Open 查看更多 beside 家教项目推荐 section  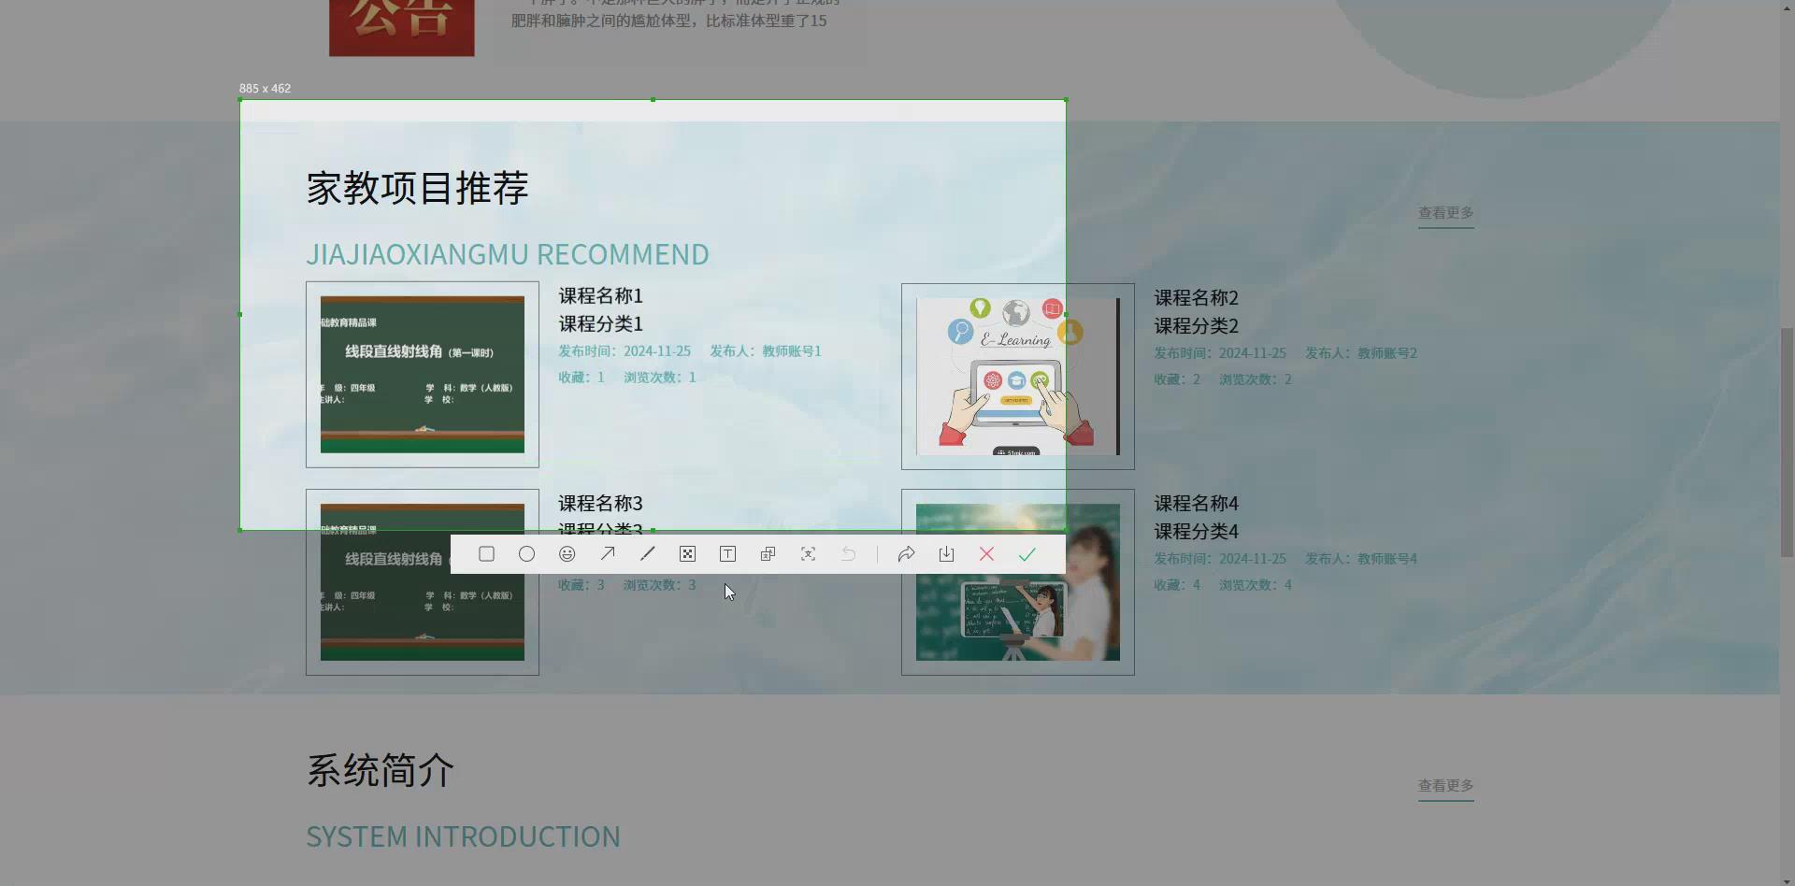click(1445, 212)
